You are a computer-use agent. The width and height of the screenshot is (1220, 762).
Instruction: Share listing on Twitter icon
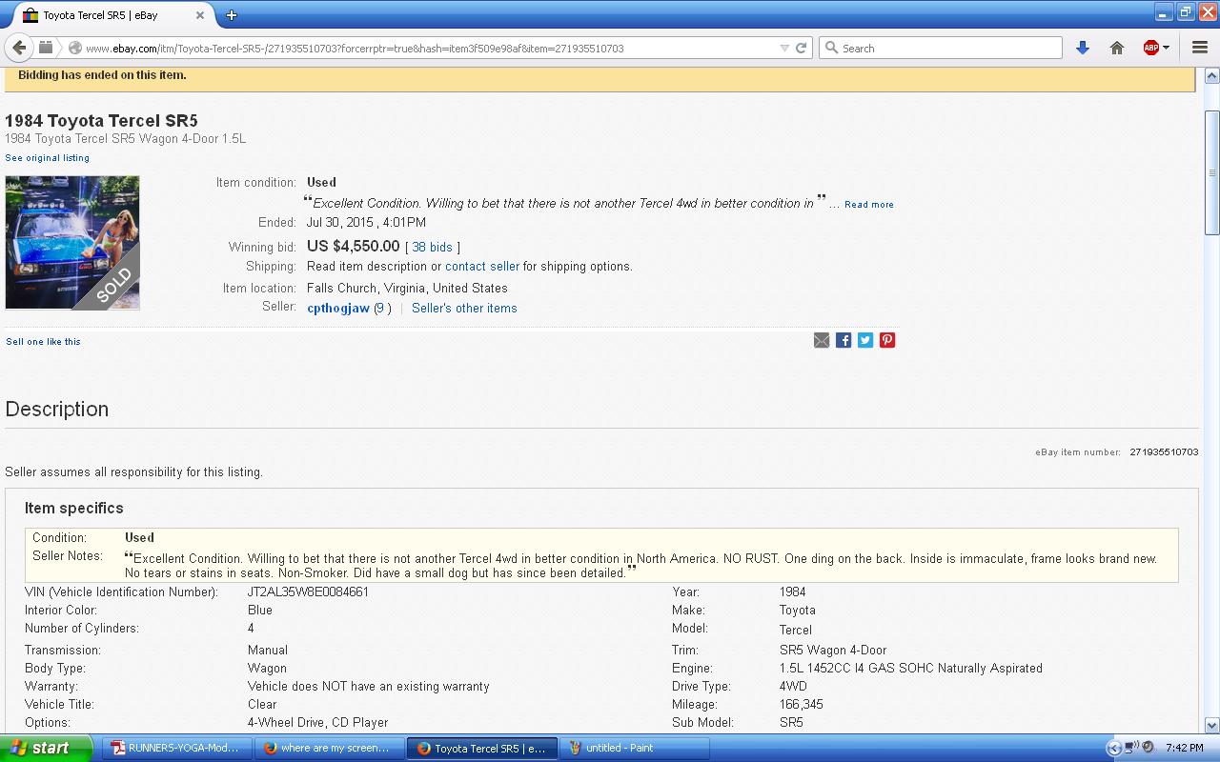(x=865, y=340)
